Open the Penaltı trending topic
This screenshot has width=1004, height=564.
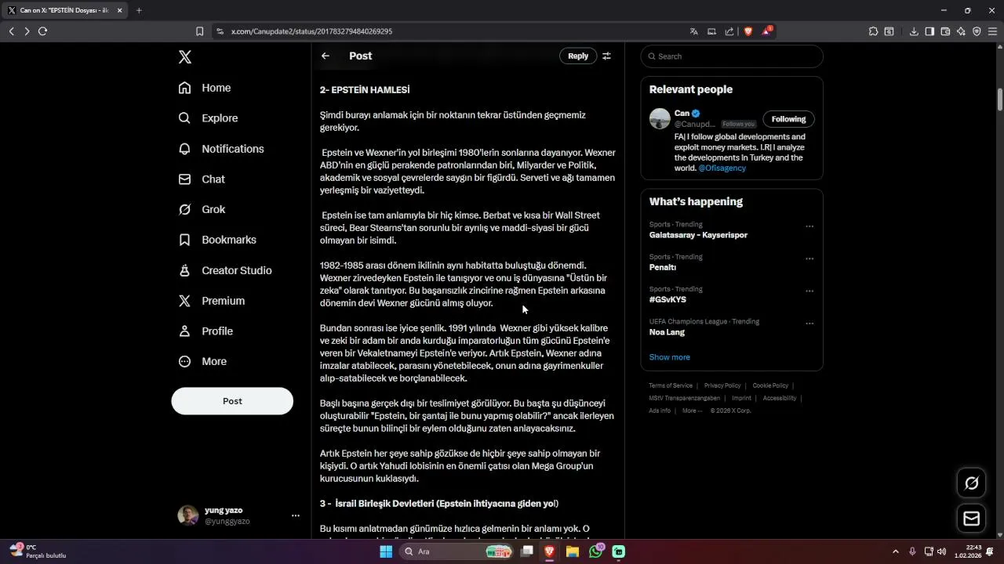pyautogui.click(x=663, y=267)
